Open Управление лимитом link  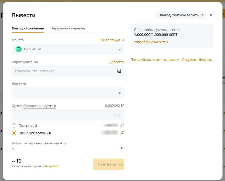[151, 42]
